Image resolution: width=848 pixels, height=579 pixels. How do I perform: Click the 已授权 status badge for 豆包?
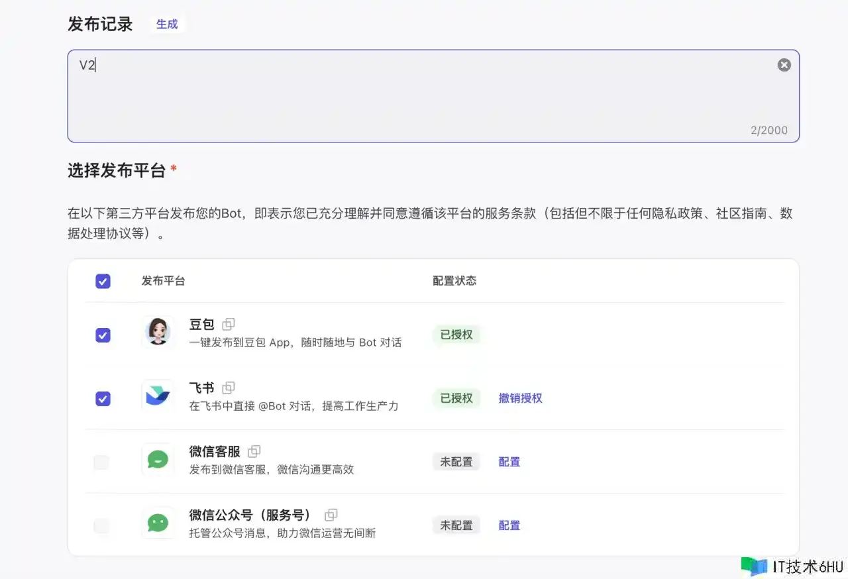click(x=456, y=335)
